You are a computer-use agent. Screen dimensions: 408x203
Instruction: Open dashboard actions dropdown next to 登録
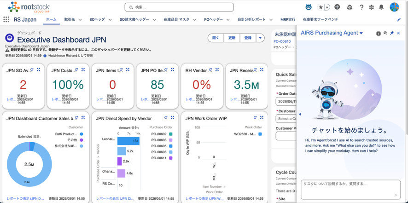[x=260, y=38]
